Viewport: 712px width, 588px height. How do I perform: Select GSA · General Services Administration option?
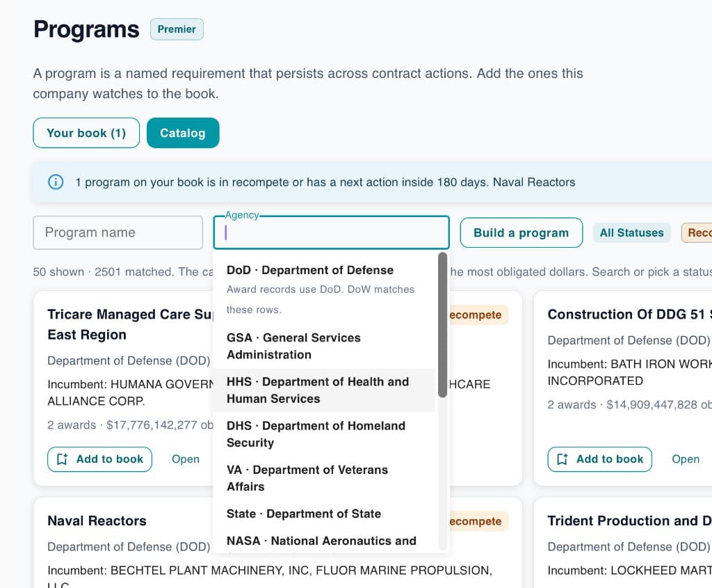(x=324, y=347)
